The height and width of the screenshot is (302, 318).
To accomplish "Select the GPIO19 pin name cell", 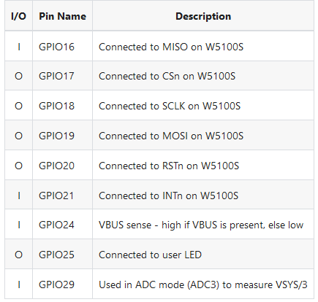I will (62, 136).
